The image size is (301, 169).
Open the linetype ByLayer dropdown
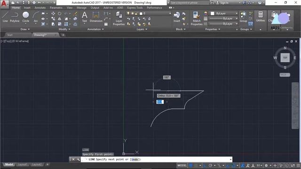[x=223, y=24]
